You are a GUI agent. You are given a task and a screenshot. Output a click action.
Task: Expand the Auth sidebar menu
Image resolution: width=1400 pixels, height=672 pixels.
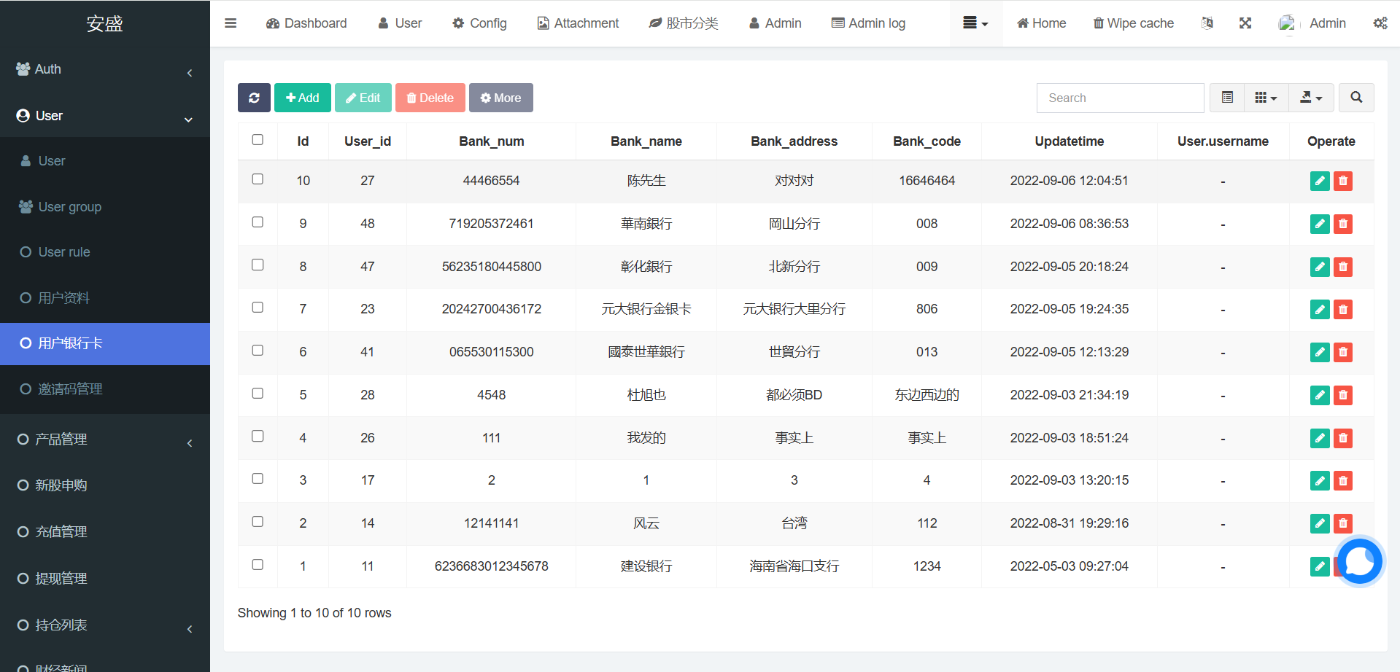104,69
